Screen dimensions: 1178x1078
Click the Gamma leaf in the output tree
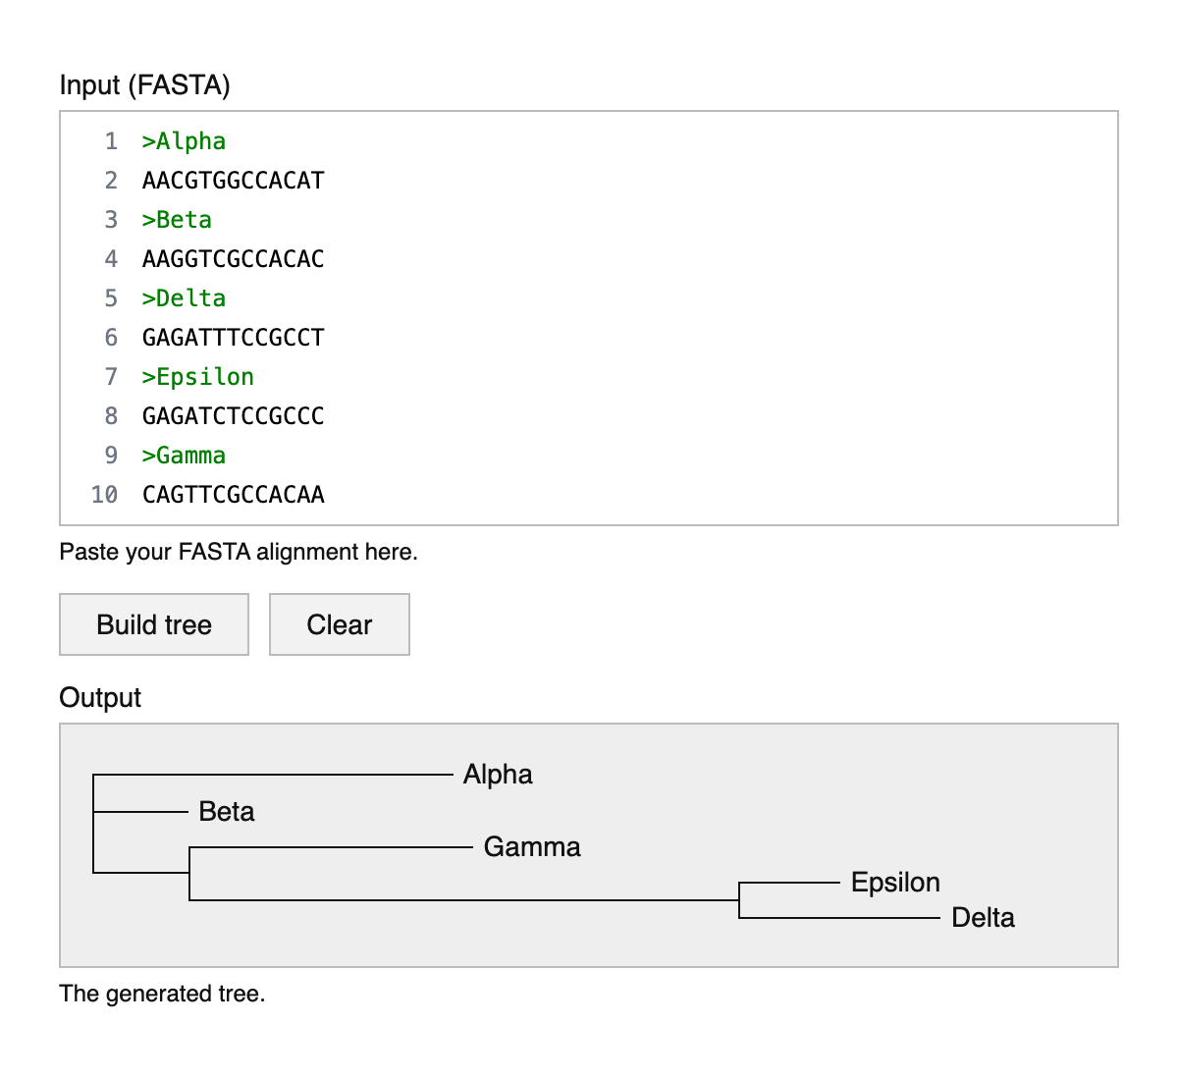(x=532, y=847)
